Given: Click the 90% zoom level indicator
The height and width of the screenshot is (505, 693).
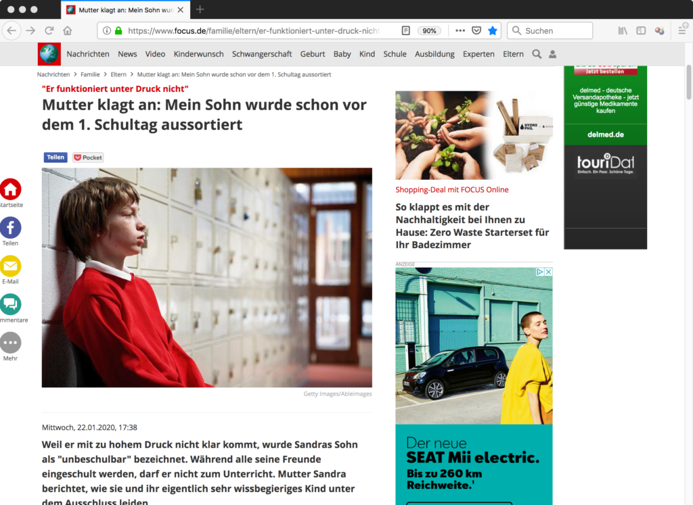Looking at the screenshot, I should (428, 30).
